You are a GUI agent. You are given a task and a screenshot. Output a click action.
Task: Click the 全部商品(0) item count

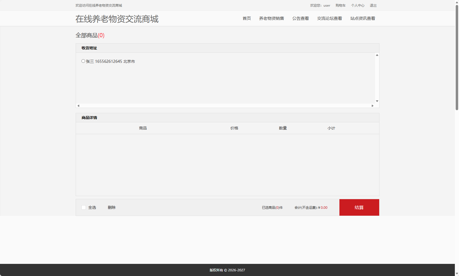(90, 36)
